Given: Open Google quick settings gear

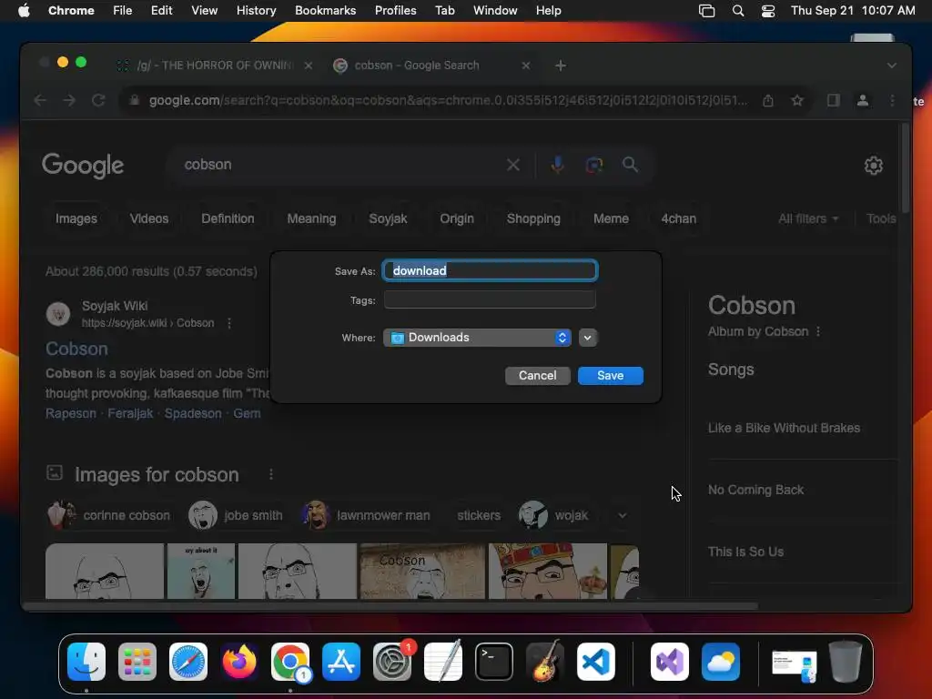Looking at the screenshot, I should pos(873,166).
